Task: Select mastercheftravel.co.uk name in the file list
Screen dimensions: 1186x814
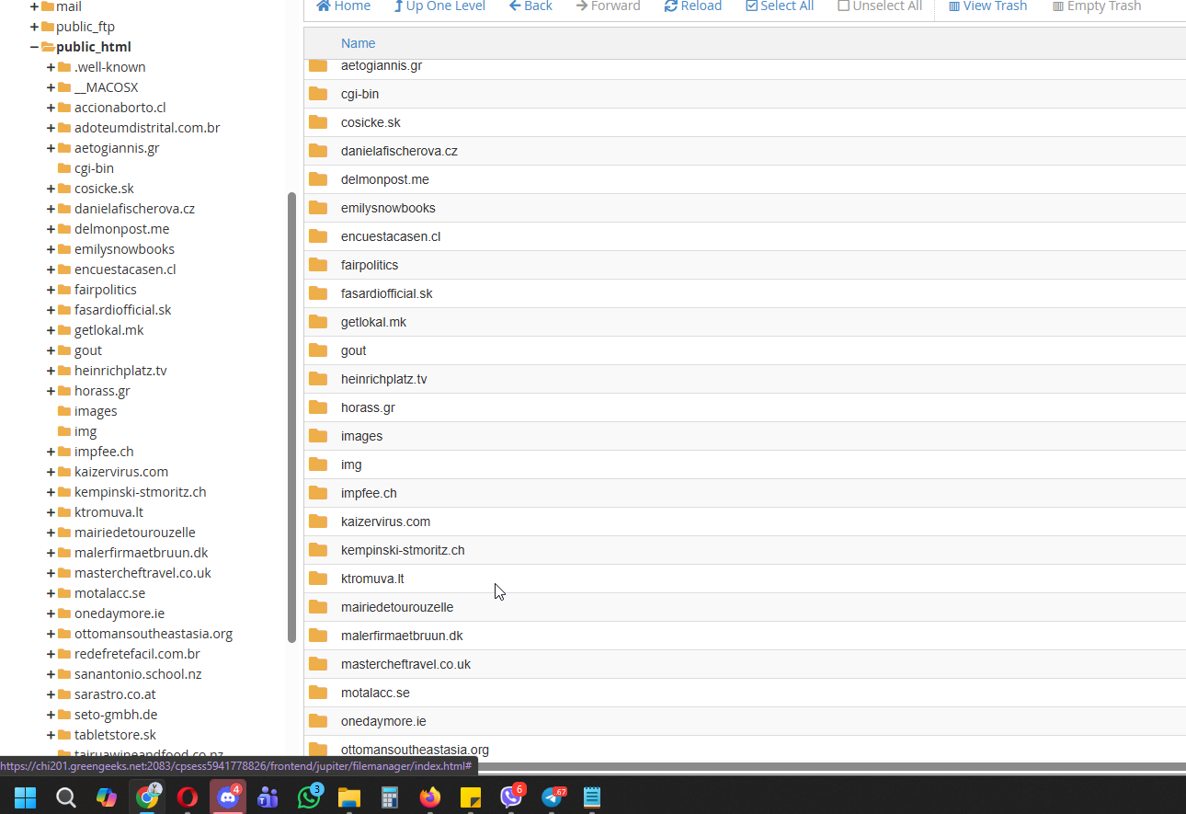Action: pos(405,664)
